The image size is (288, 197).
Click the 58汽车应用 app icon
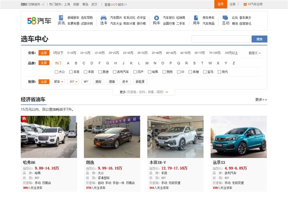[245, 4]
